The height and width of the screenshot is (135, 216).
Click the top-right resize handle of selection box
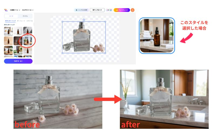coord(105,22)
